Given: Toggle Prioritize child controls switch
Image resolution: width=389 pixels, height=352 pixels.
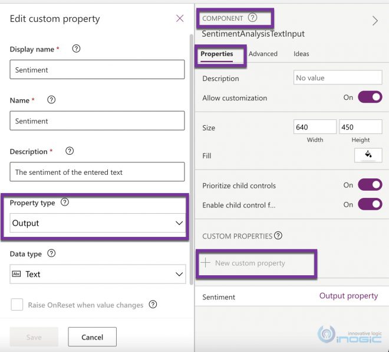Looking at the screenshot, I should (x=370, y=185).
